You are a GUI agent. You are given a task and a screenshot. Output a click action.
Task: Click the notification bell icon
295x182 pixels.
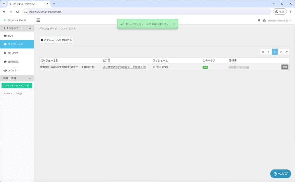[x=259, y=20]
